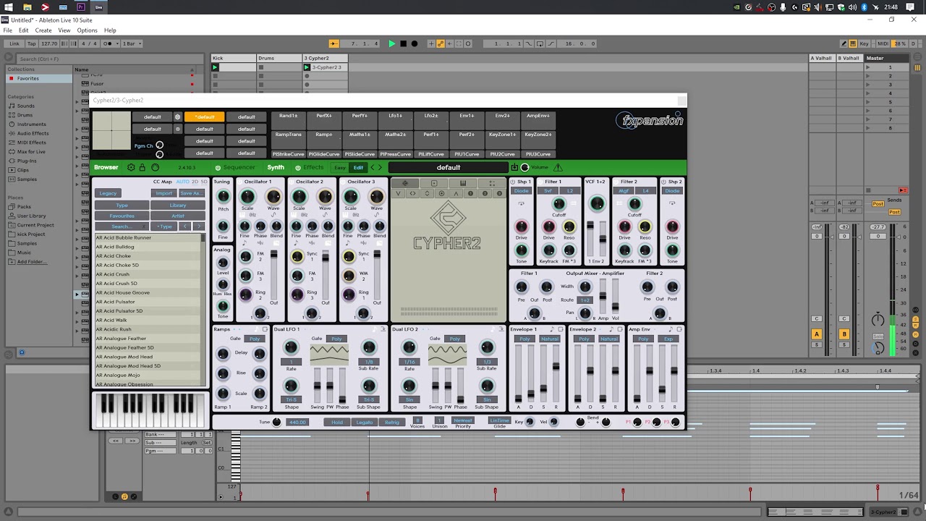The image size is (926, 521).
Task: Open Dual LFO 2 Shape Sin selector
Action: tap(409, 399)
